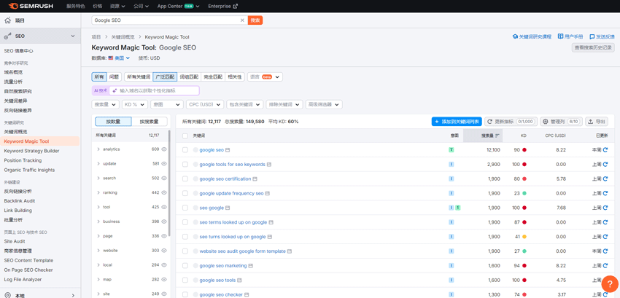Image resolution: width=620 pixels, height=298 pixels.
Task: Select the 完全匹配 exact match tab
Action: pos(213,77)
